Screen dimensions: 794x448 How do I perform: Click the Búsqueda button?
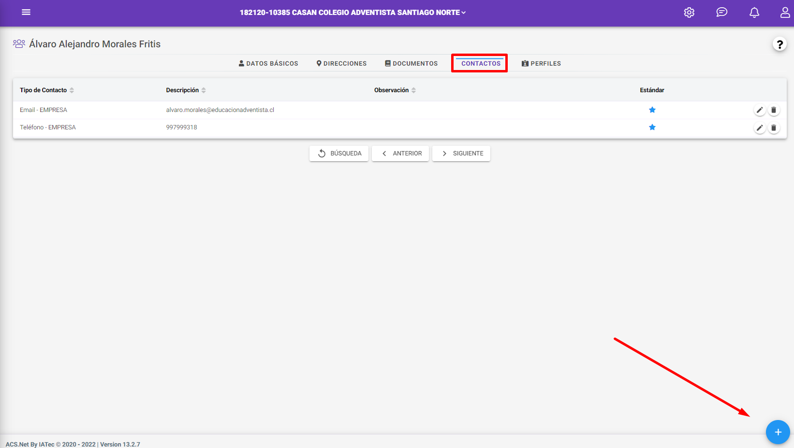pos(339,154)
